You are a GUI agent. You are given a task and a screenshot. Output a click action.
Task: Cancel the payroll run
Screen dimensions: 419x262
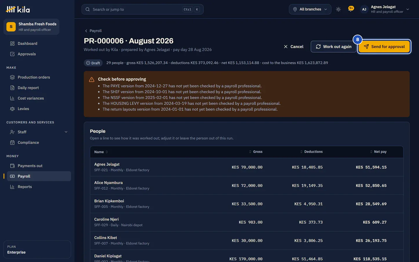coord(294,47)
